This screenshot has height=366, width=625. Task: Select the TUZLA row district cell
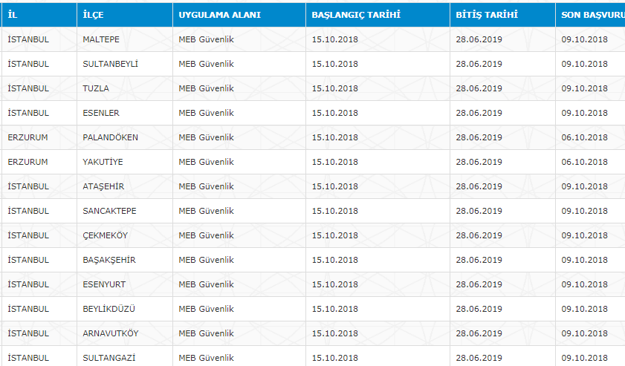tap(96, 88)
